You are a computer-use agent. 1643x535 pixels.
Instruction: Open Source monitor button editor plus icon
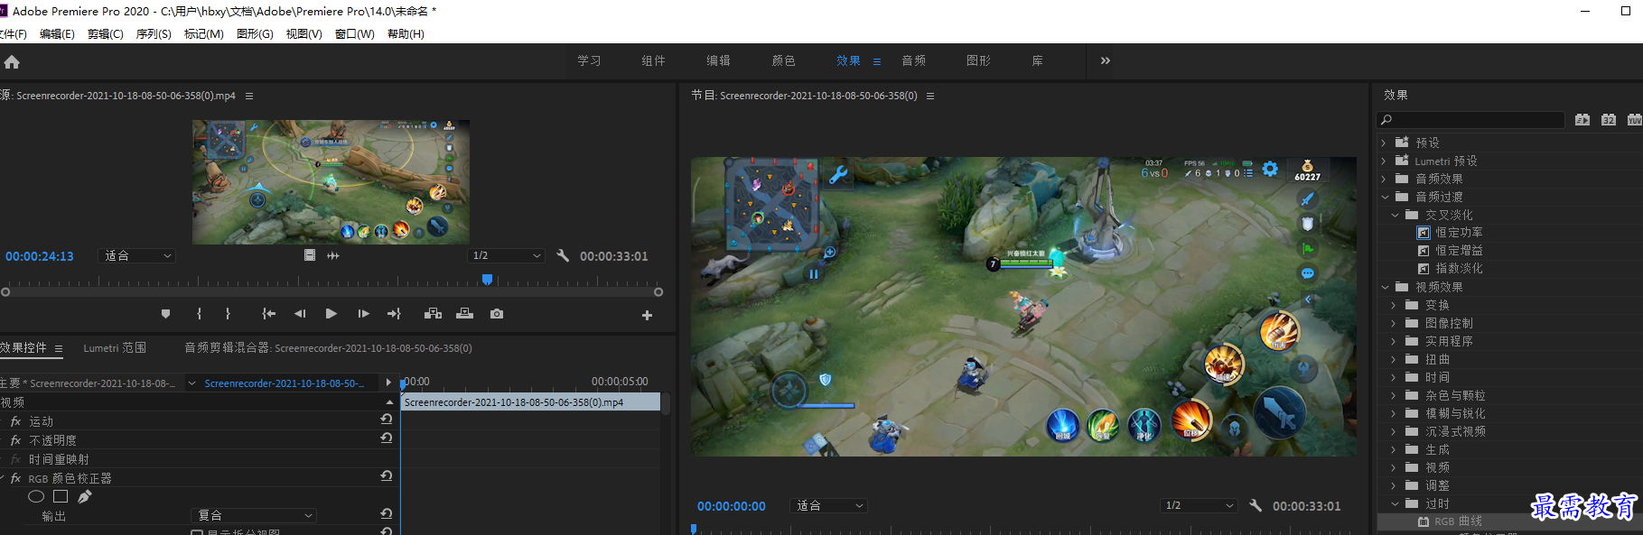(647, 315)
